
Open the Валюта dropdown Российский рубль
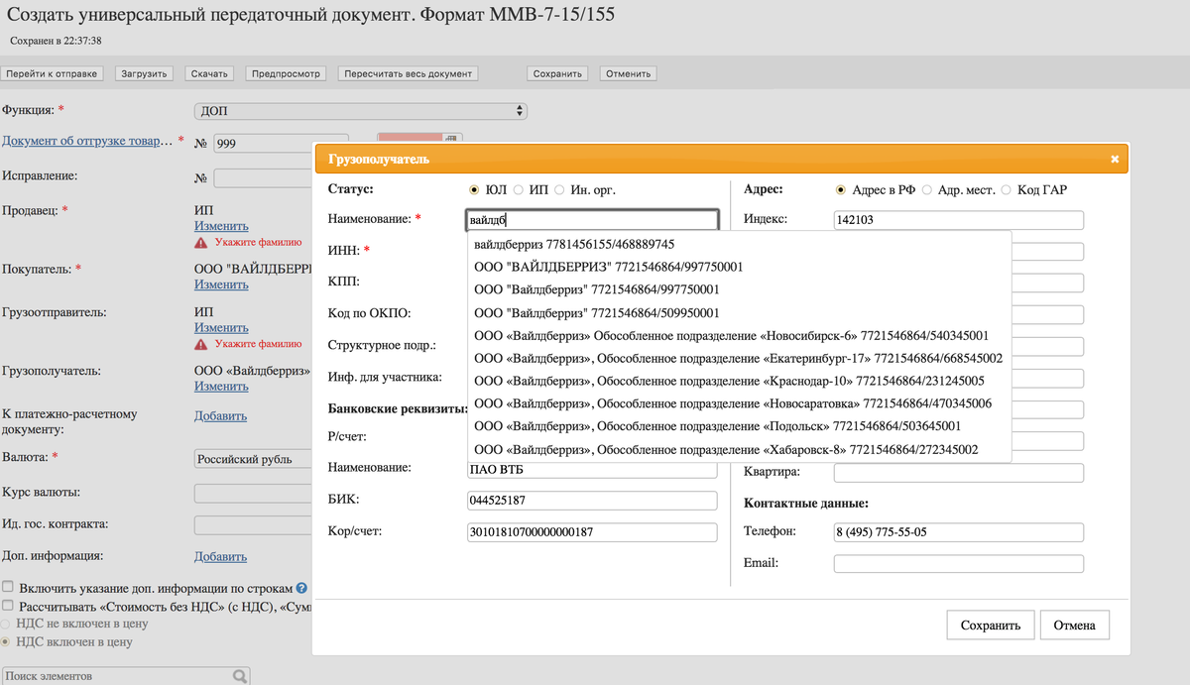254,460
